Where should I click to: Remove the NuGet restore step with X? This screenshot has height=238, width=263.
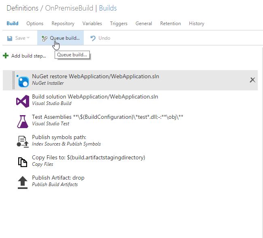[252, 80]
